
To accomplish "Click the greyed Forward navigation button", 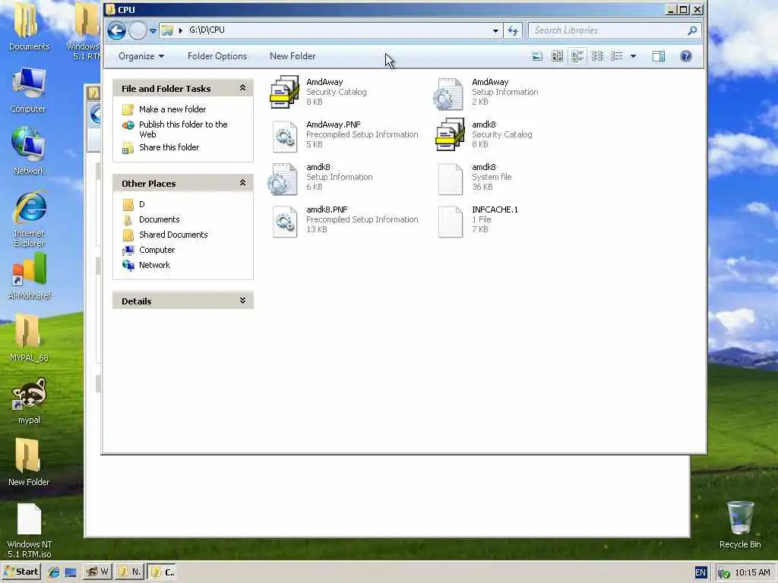I will [138, 30].
